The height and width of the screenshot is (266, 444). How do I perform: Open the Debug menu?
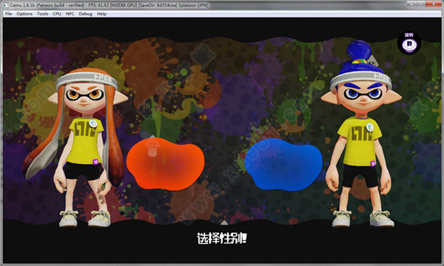pyautogui.click(x=86, y=14)
